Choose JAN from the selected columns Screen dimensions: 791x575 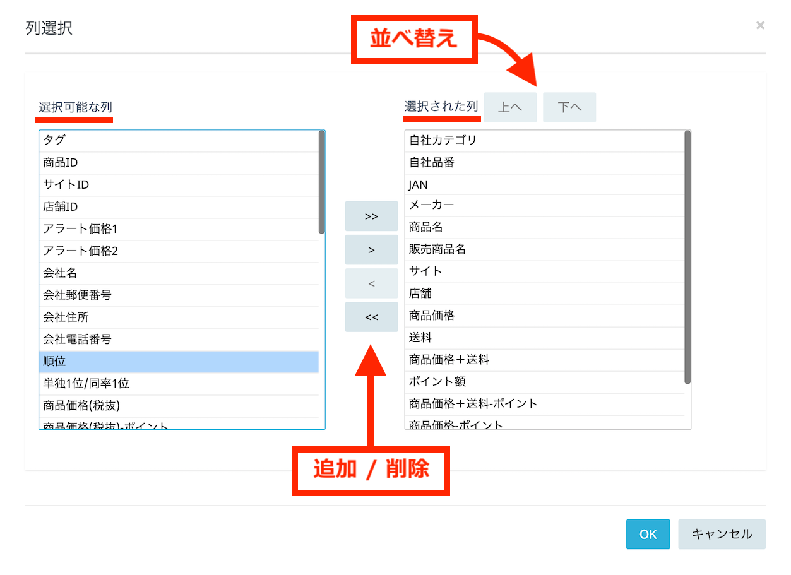coord(544,185)
